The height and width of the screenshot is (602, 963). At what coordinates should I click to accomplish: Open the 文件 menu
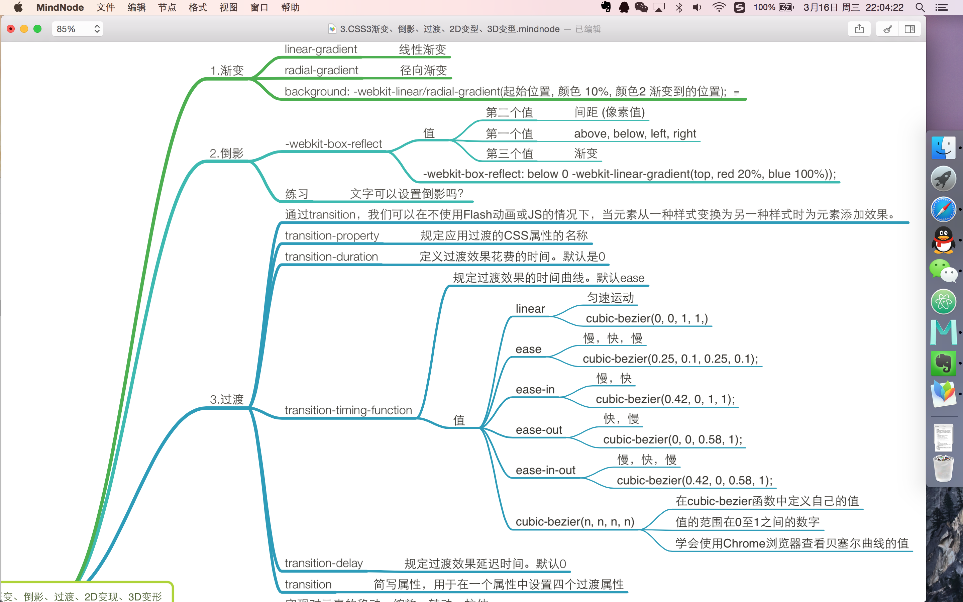click(105, 7)
